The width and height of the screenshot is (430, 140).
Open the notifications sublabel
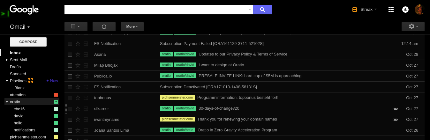coord(25,130)
